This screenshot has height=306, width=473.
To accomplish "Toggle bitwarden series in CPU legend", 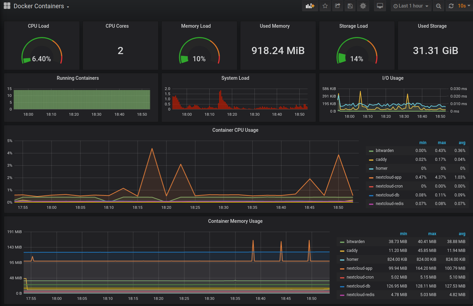I will pos(385,151).
